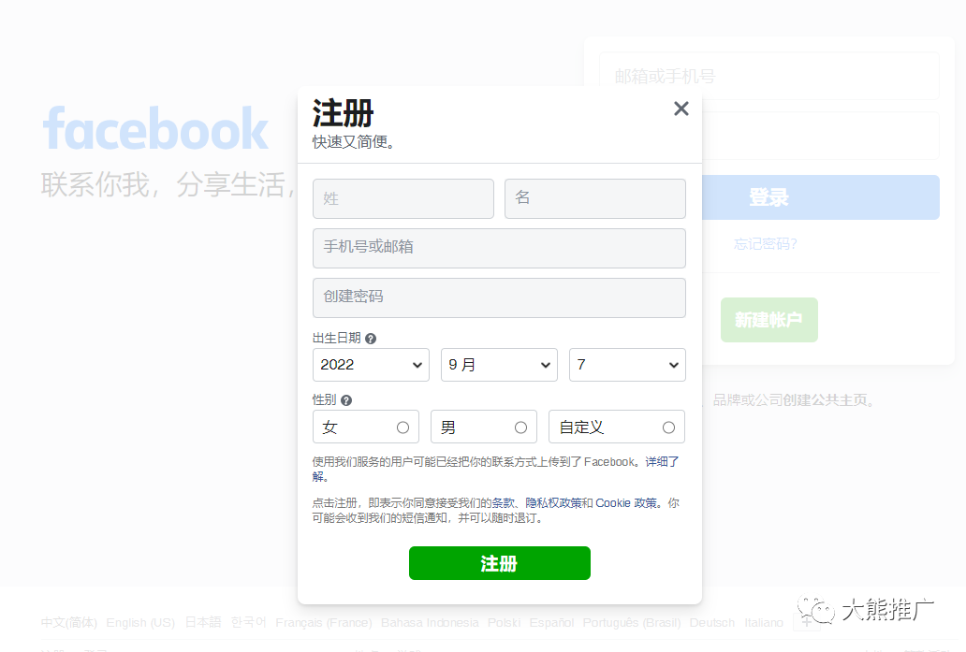Click the background 登录 button
This screenshot has width=966, height=652.
tap(821, 197)
